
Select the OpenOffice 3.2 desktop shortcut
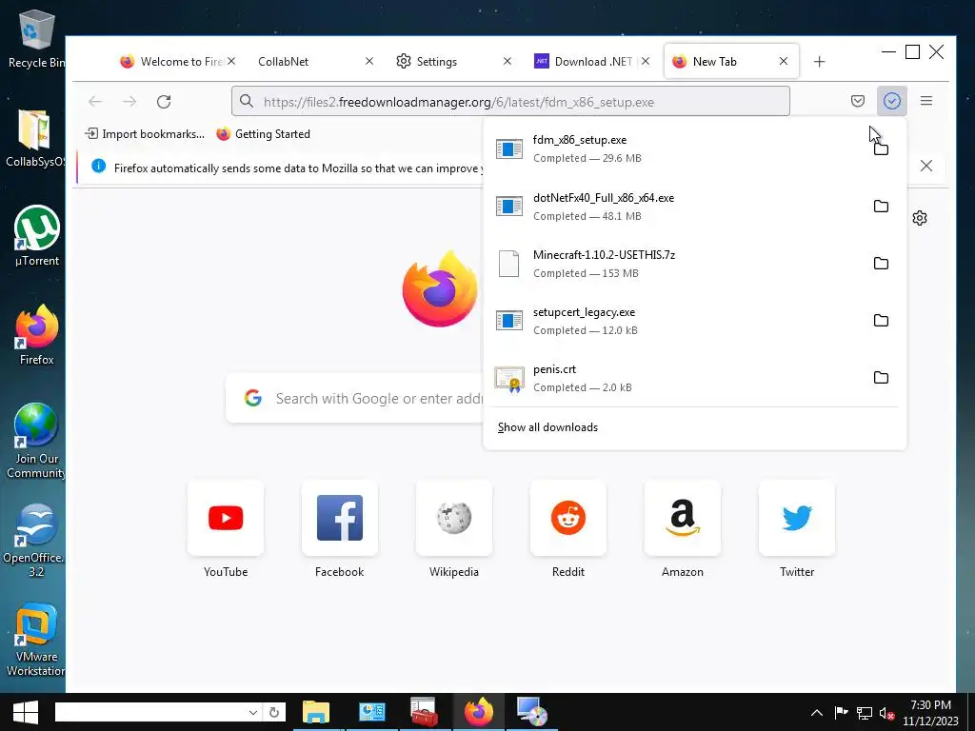(x=34, y=541)
